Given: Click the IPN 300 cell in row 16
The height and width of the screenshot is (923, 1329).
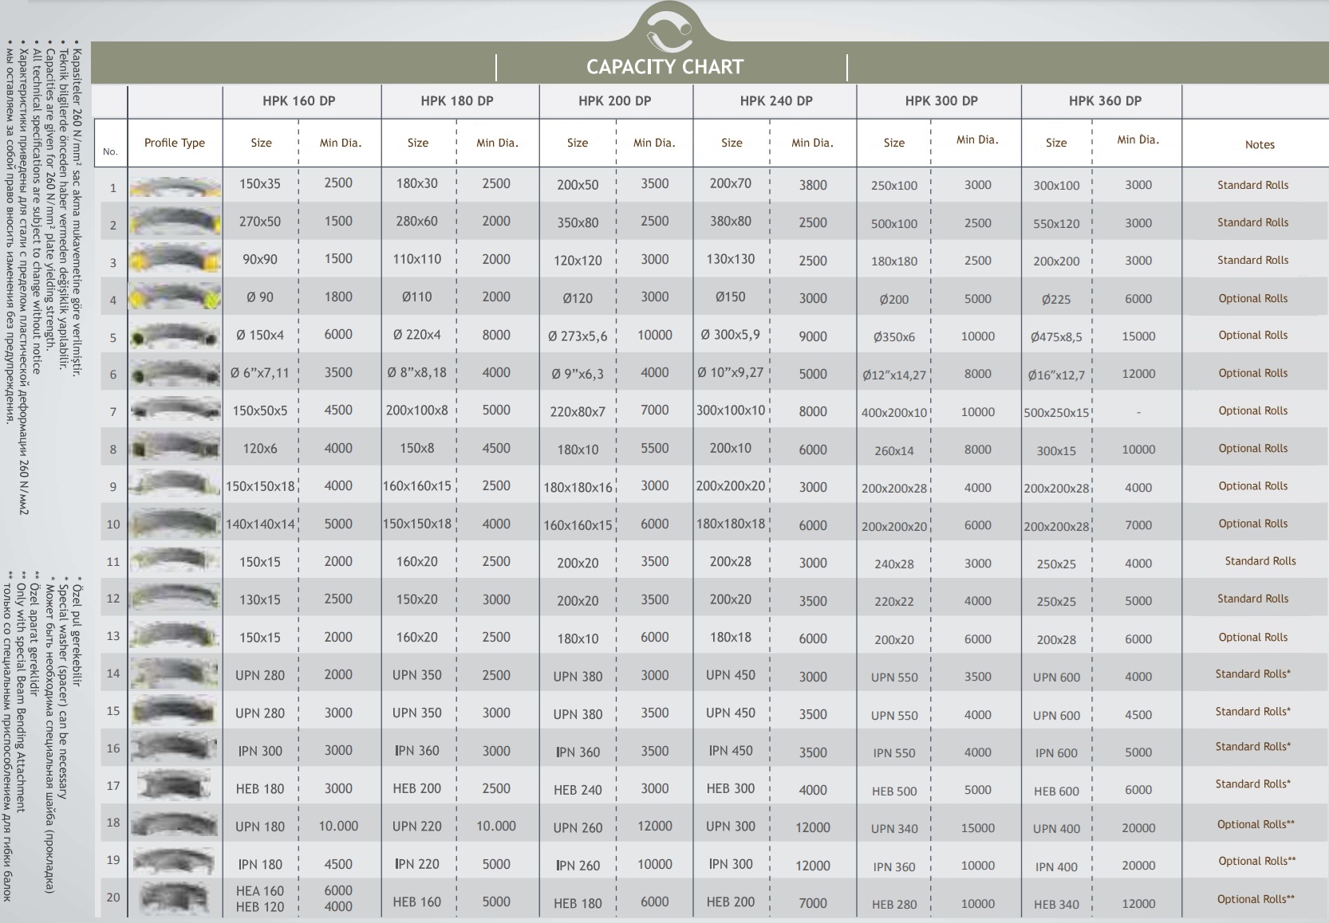Looking at the screenshot, I should coord(260,751).
